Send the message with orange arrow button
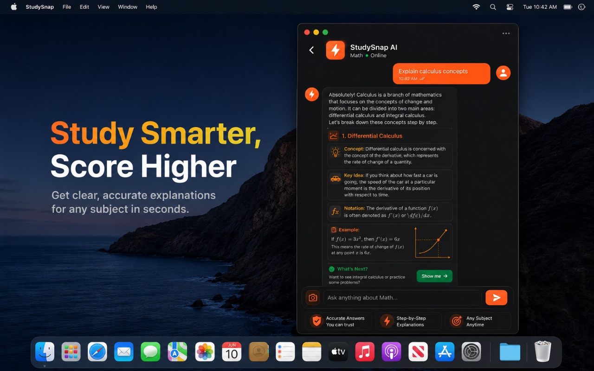The width and height of the screenshot is (594, 371). [x=496, y=298]
